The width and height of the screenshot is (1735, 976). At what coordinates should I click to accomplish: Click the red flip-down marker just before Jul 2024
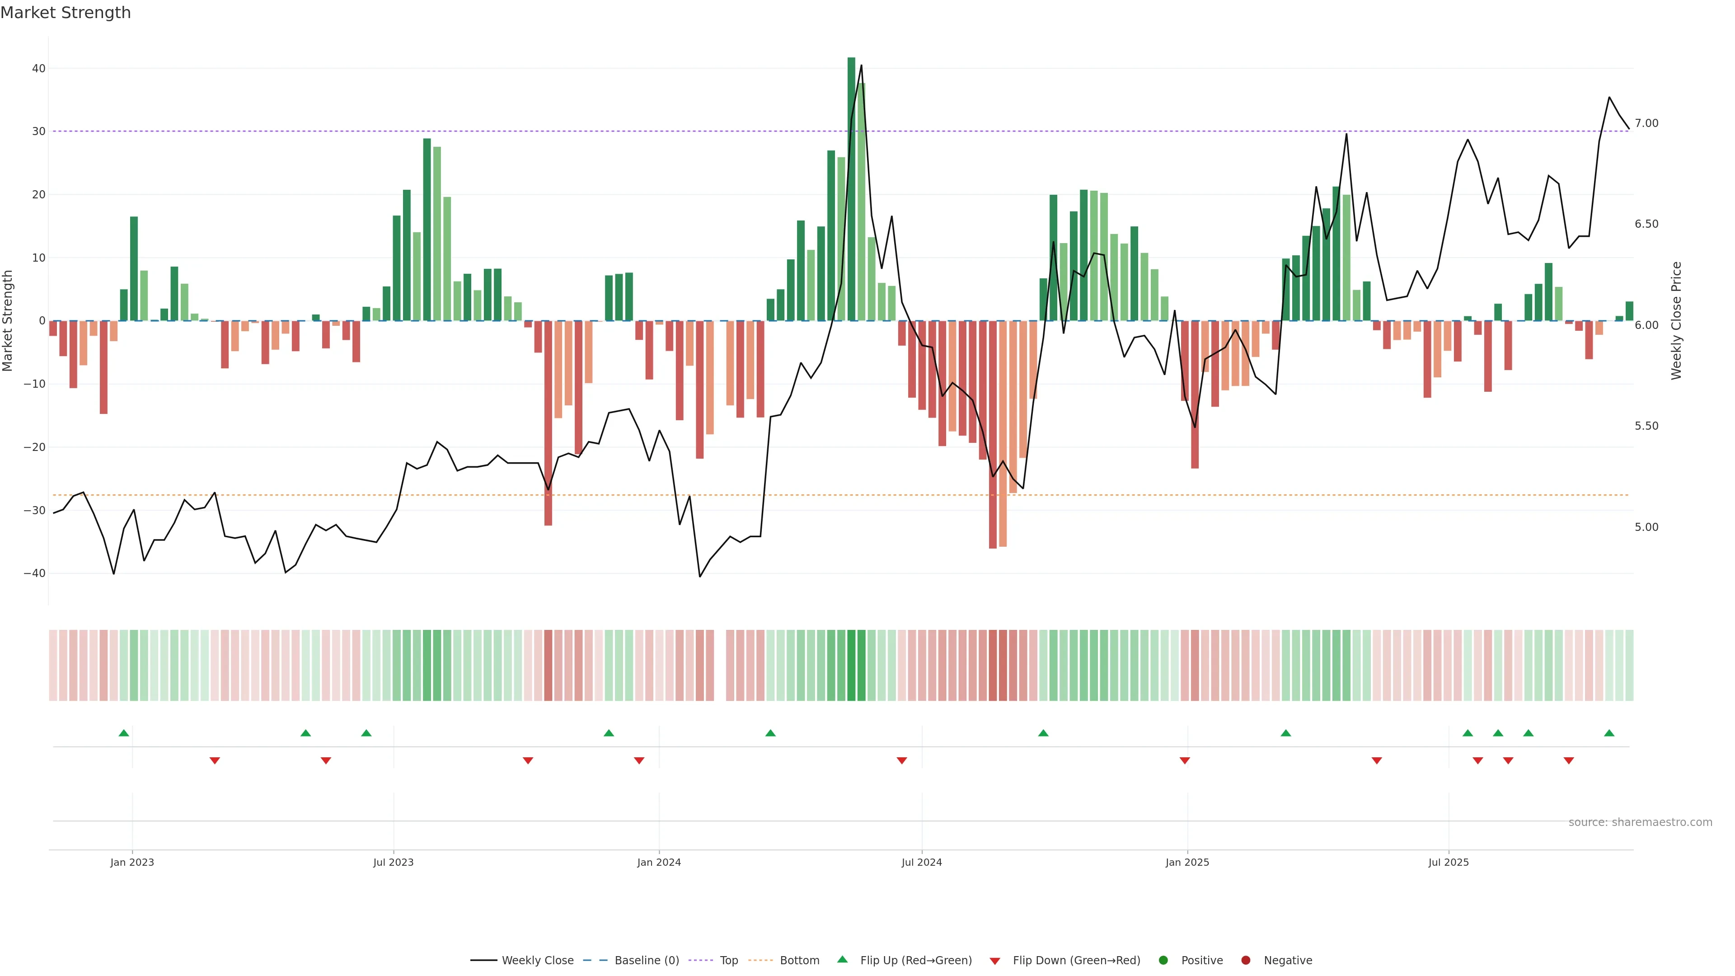(902, 760)
